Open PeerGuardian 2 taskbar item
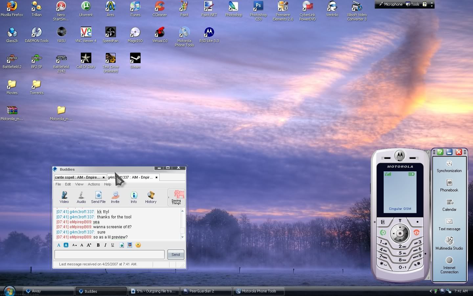 [206, 291]
